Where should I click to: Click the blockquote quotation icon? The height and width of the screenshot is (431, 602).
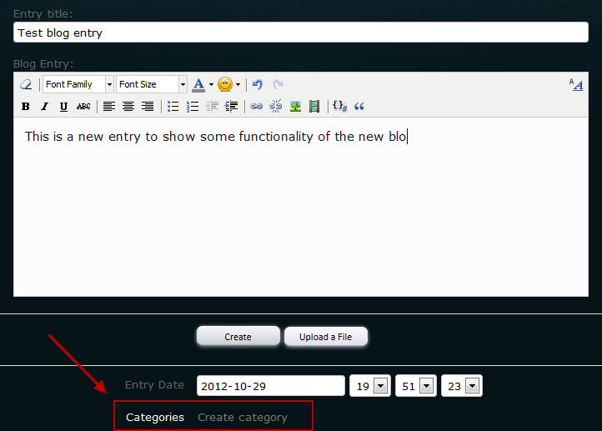(359, 107)
